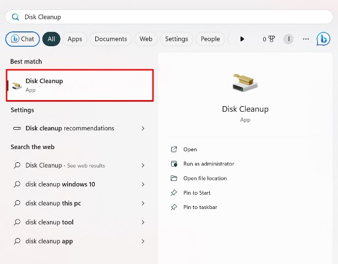The height and width of the screenshot is (264, 338).
Task: Click the search magnifier icon in search box
Action: click(15, 17)
